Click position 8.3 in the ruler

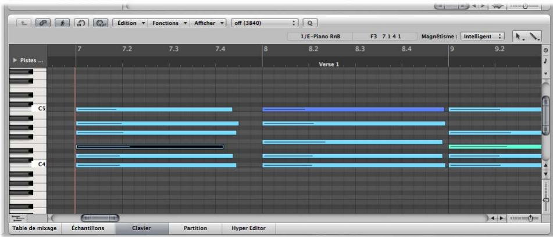point(360,49)
